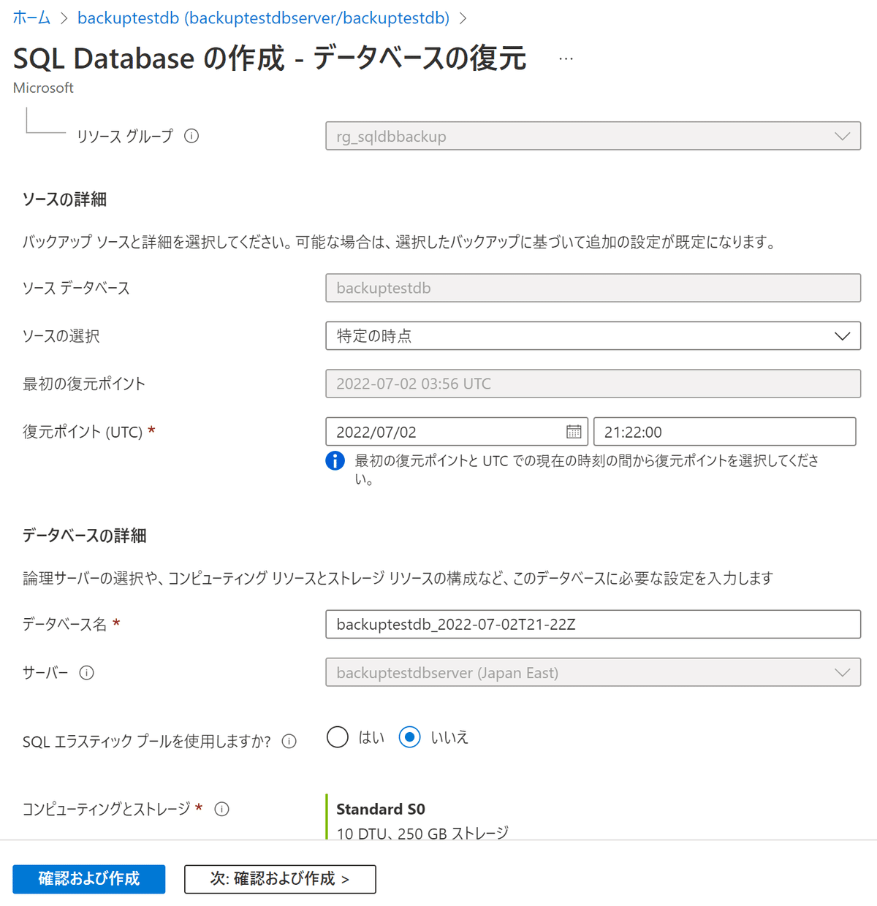The height and width of the screenshot is (906, 877).
Task: Show info tooltip for SQL エラスティック プール
Action: (289, 742)
